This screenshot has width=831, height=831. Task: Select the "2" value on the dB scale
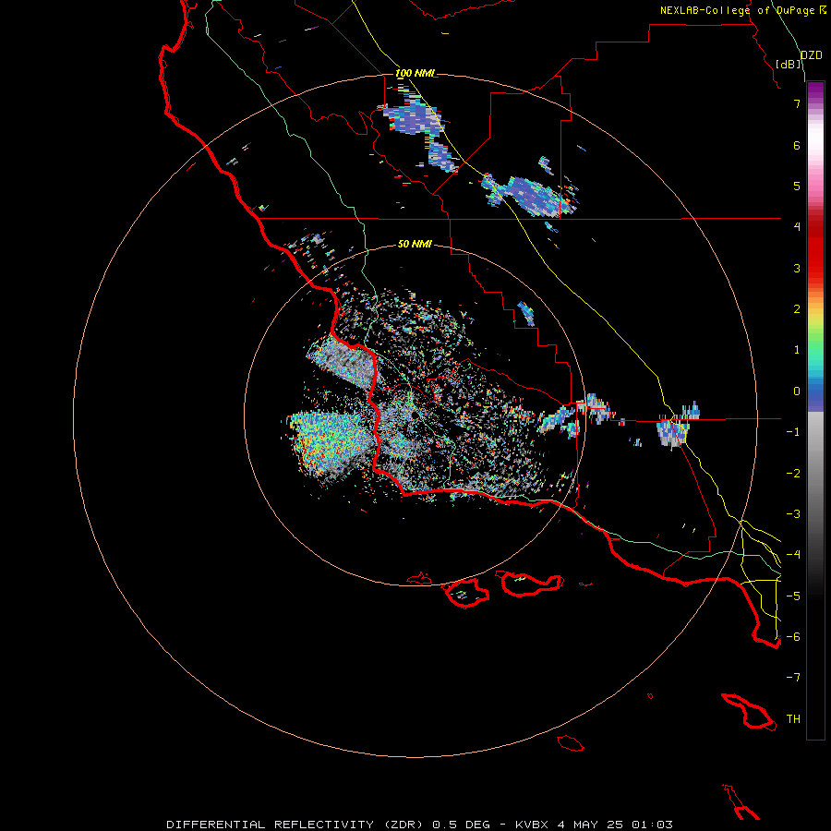pyautogui.click(x=797, y=309)
